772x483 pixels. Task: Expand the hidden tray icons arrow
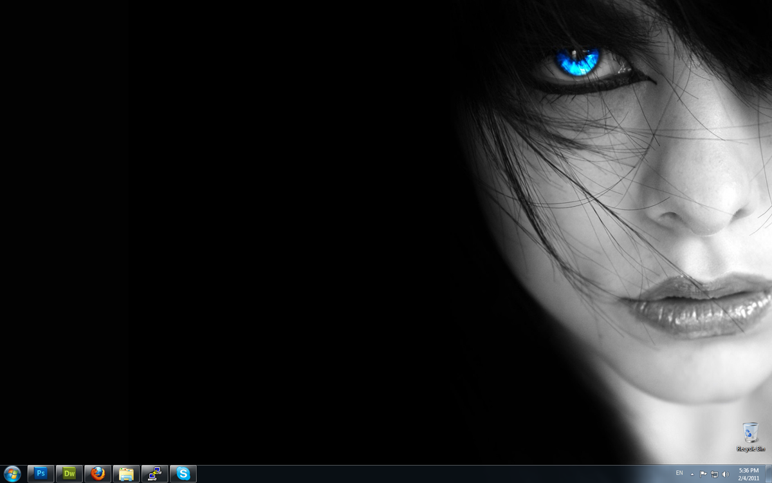click(x=692, y=474)
